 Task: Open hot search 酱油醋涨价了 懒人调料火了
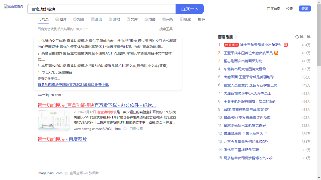click(245, 134)
